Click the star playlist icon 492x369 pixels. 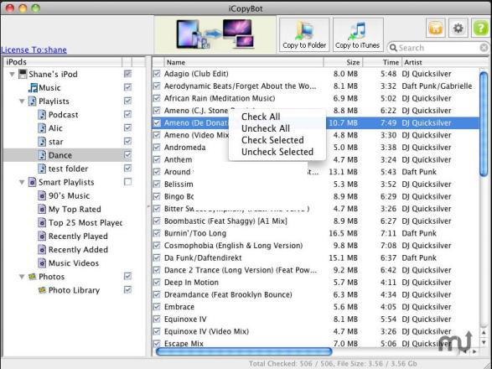42,142
